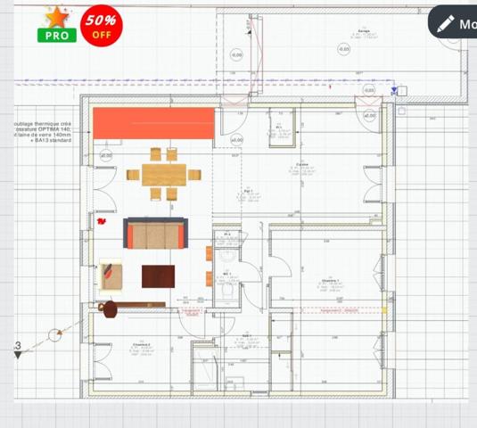Click the circular section marker with orange arrow
Screen dimensions: 477x428
click(55, 335)
